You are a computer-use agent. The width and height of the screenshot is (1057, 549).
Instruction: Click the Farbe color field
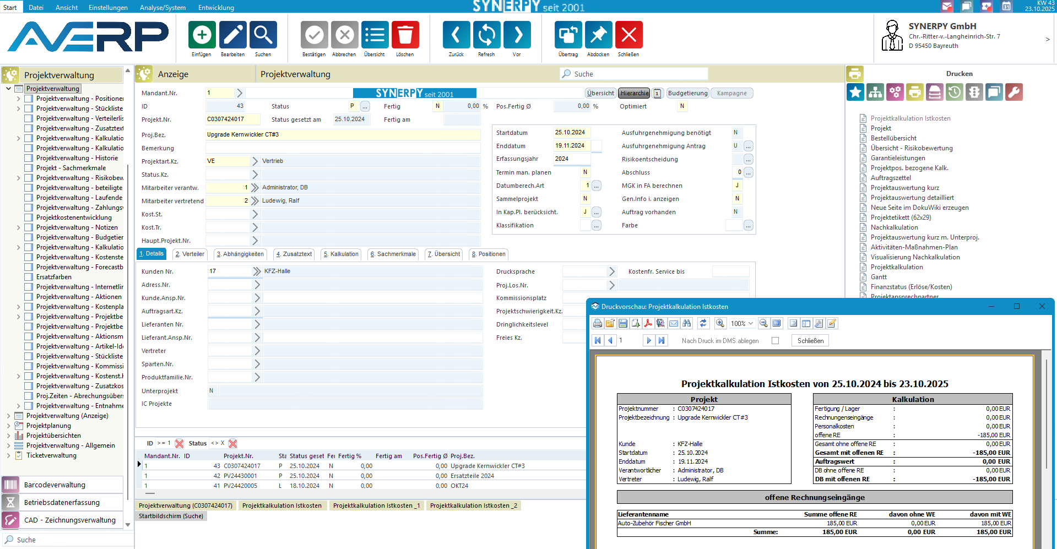(x=733, y=225)
